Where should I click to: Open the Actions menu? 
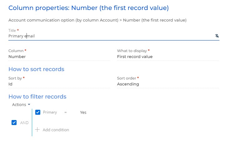[21, 104]
